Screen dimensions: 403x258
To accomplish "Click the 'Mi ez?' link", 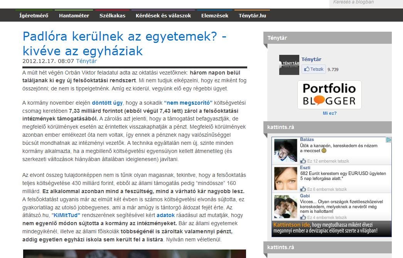I will [329, 113].
